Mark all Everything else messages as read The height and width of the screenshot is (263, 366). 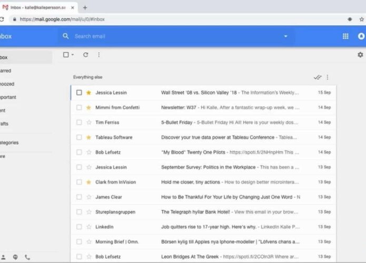click(318, 77)
